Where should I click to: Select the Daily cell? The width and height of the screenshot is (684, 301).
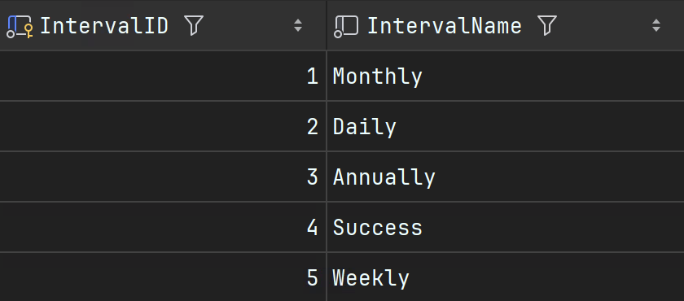point(506,127)
